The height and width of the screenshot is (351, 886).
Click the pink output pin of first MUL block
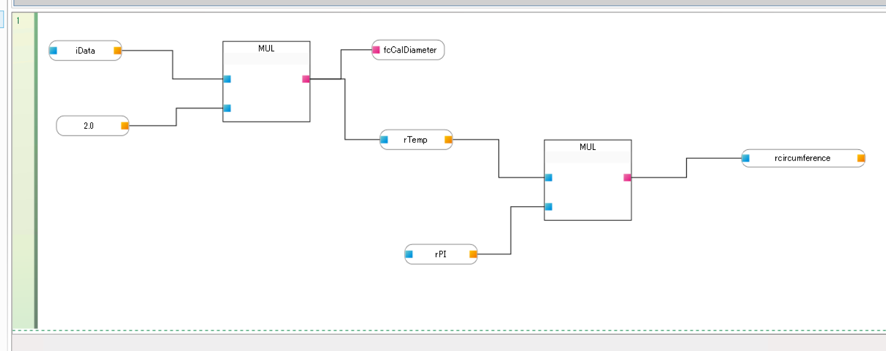coord(306,79)
